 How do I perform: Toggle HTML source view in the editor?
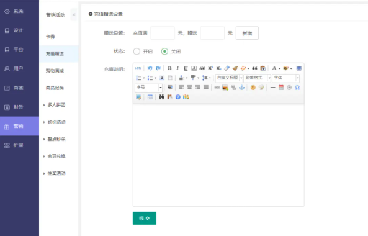point(138,68)
